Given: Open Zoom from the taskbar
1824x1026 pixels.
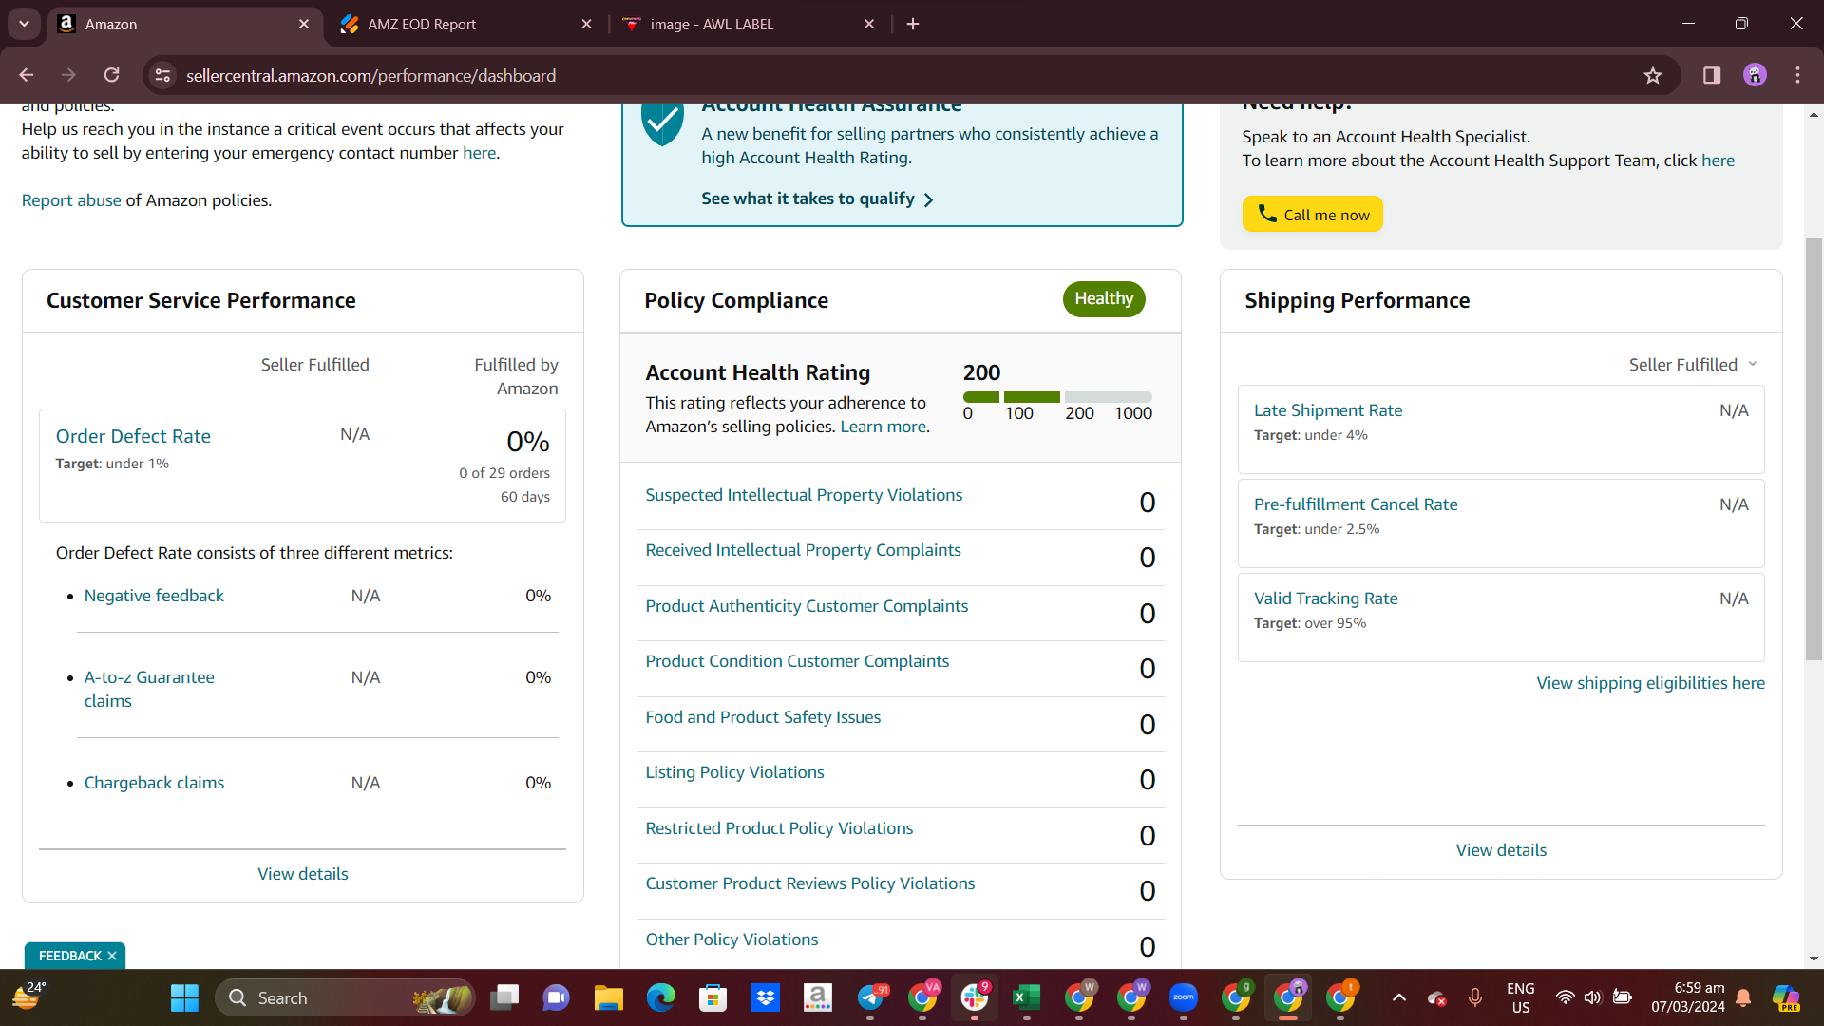Looking at the screenshot, I should (x=1184, y=997).
